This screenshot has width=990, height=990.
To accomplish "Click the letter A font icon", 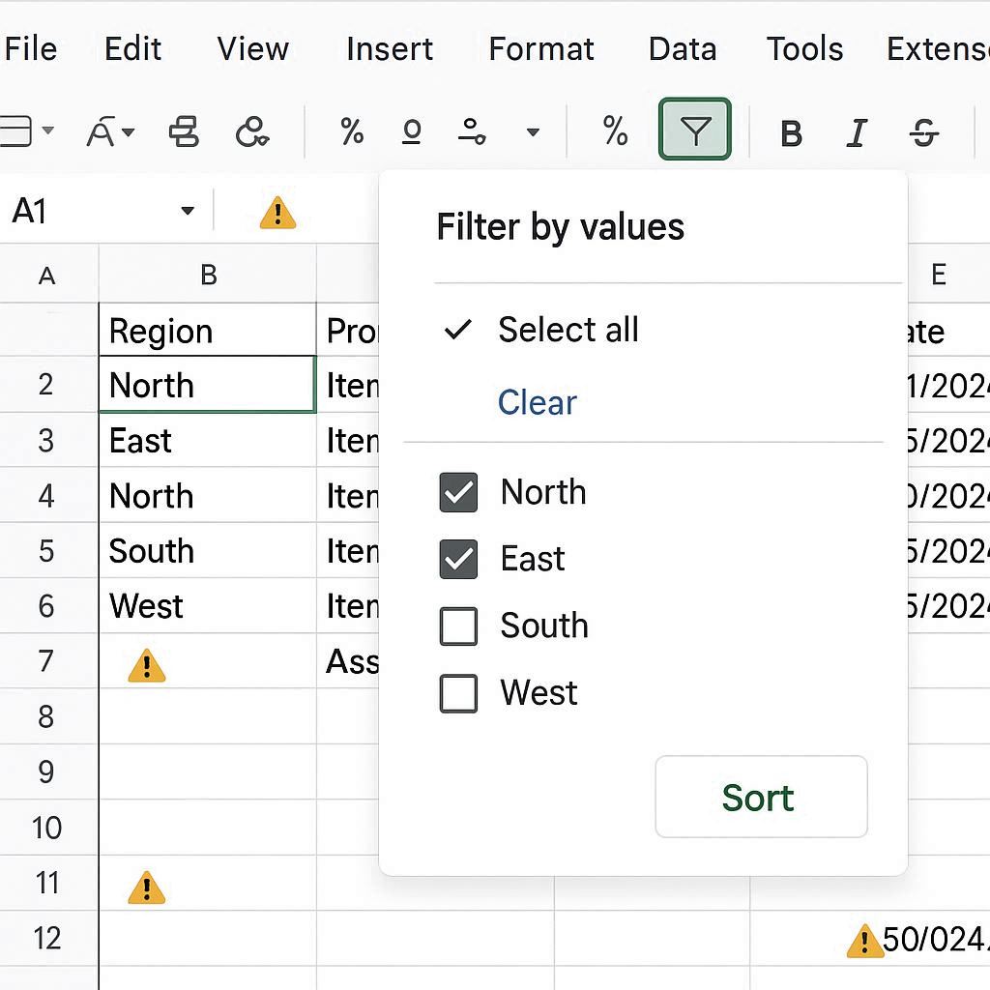I will coord(101,131).
